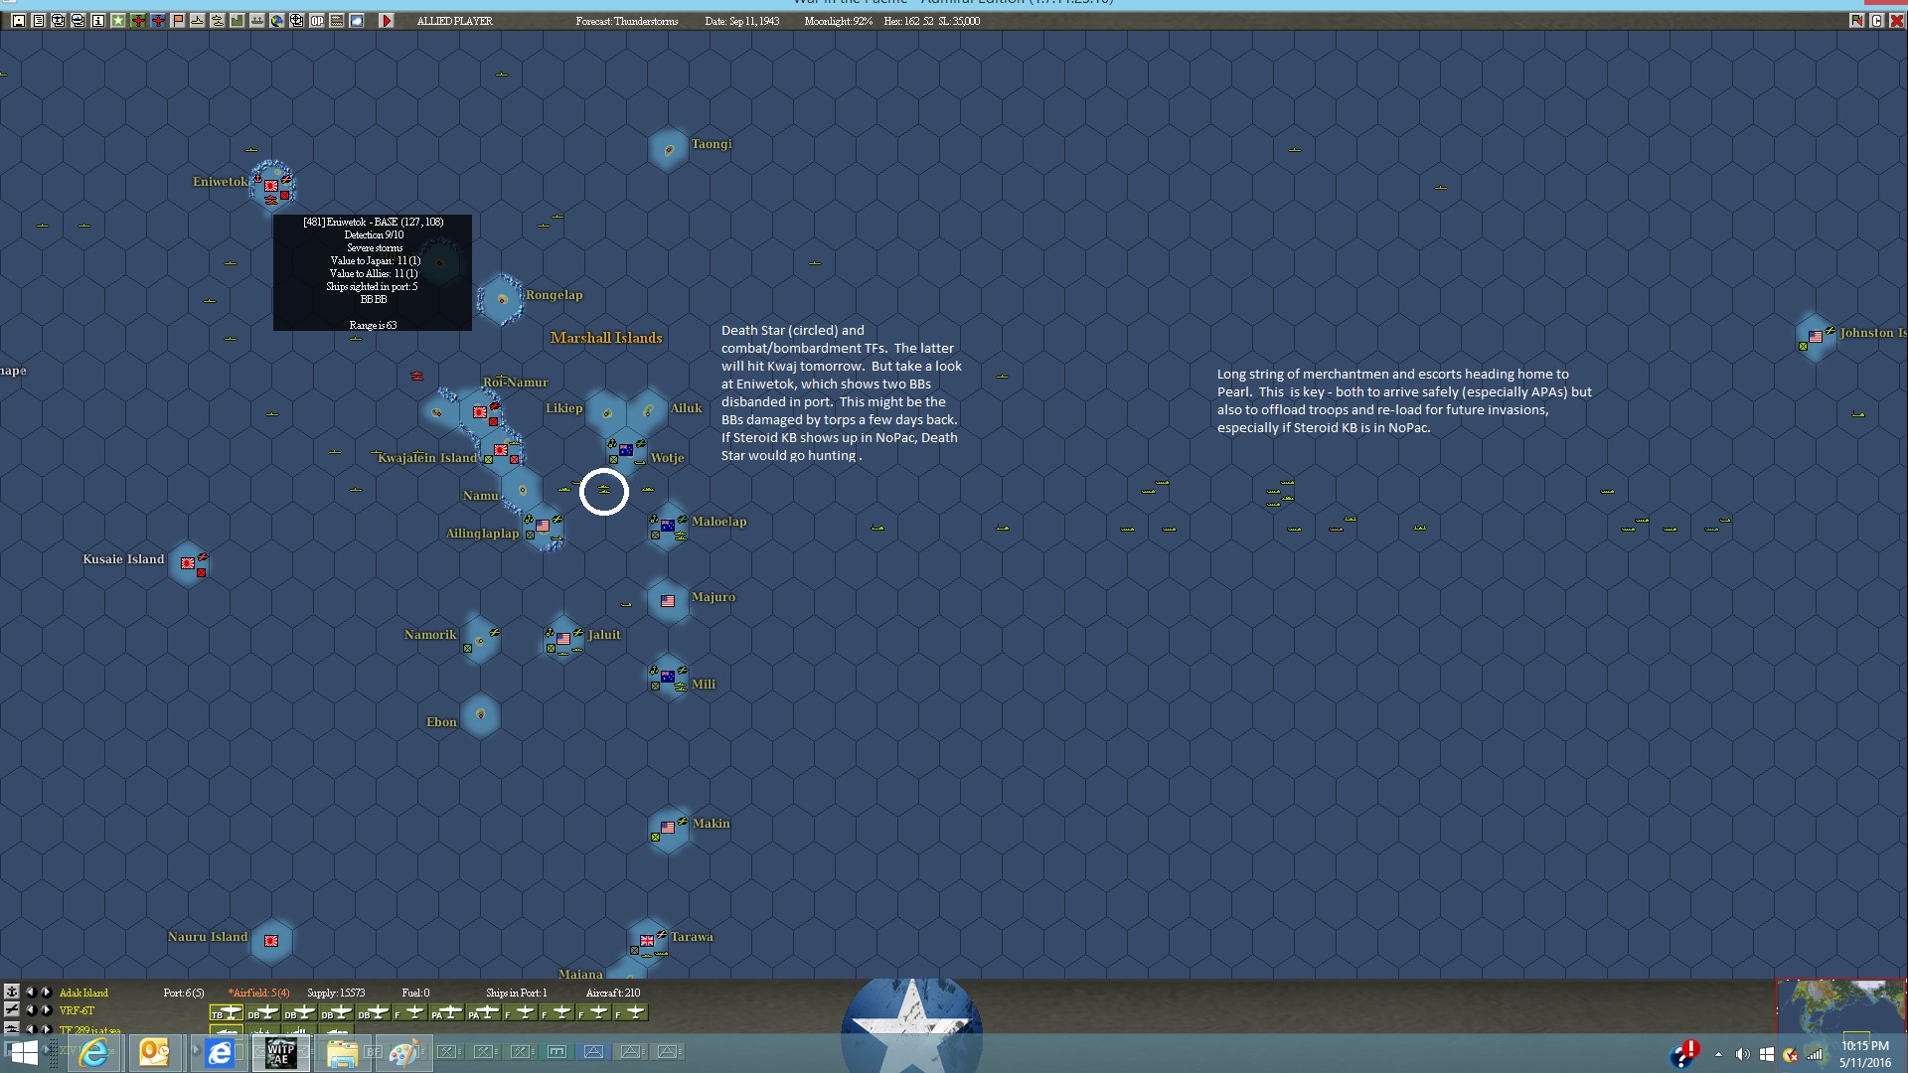Image resolution: width=1908 pixels, height=1073 pixels.
Task: Click the orange flag toolbar icon
Action: pyautogui.click(x=178, y=21)
